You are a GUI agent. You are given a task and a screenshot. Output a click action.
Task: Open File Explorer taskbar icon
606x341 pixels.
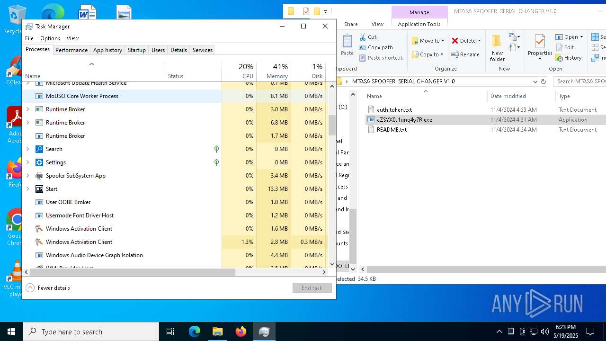coord(218,332)
